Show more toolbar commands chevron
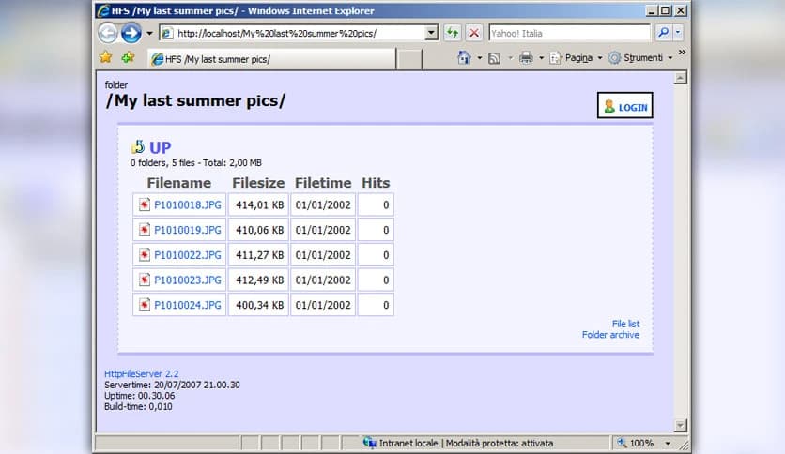Screen dimensions: 785x454 tap(682, 52)
